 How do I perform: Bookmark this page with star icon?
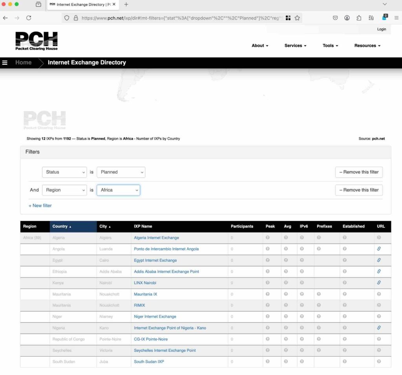tap(297, 18)
